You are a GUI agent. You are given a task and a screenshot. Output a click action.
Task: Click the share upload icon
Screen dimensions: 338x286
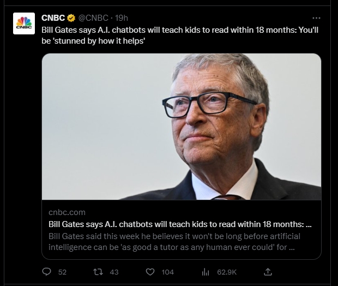(268, 271)
